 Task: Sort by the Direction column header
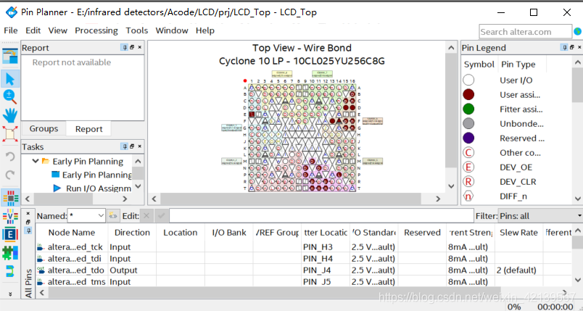pos(132,233)
